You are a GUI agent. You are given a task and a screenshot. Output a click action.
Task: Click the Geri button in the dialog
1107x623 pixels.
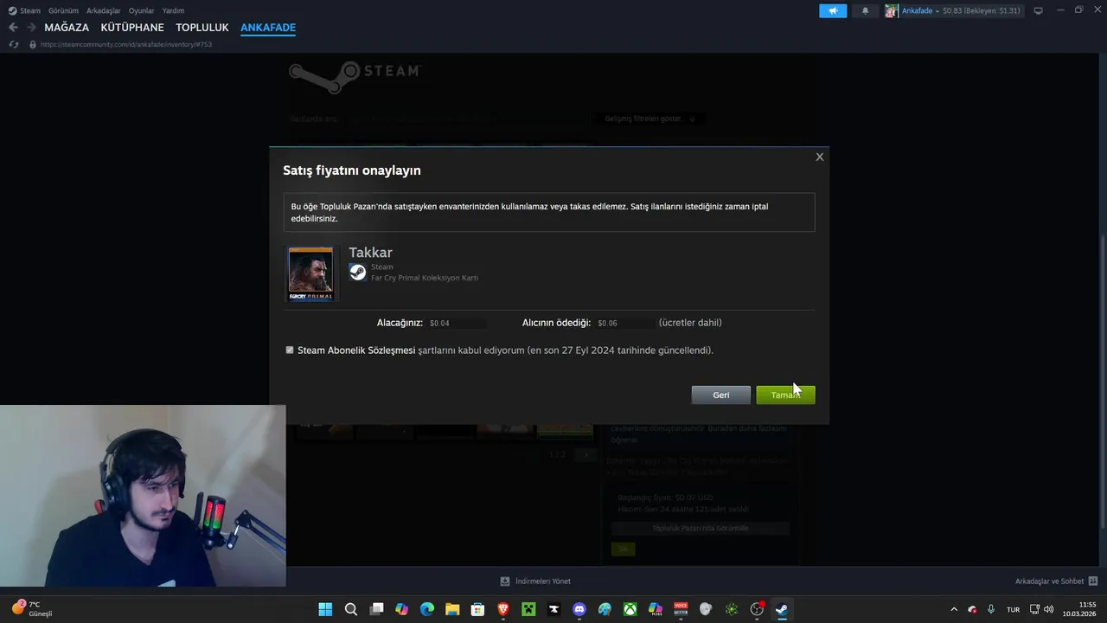tap(720, 395)
